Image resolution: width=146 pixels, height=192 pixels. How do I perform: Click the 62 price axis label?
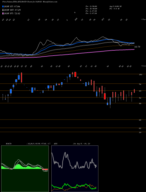(x=140, y=128)
